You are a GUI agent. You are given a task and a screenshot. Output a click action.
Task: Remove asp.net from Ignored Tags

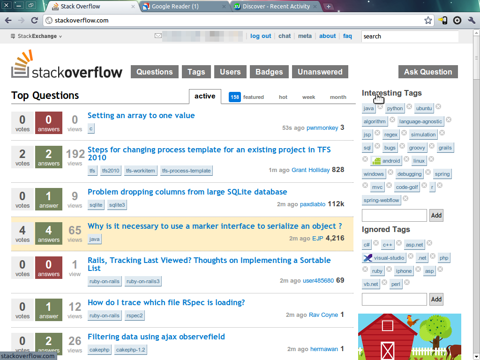coord(429,243)
